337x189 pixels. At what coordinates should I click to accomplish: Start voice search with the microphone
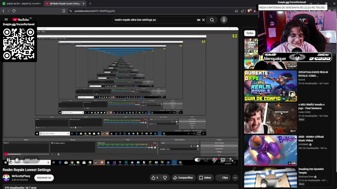224,20
